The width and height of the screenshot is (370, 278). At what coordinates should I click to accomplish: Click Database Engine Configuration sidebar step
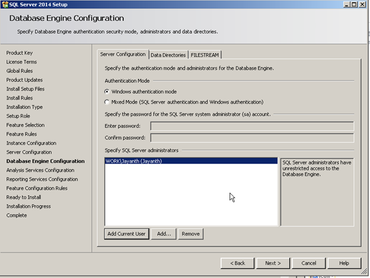tap(46, 161)
